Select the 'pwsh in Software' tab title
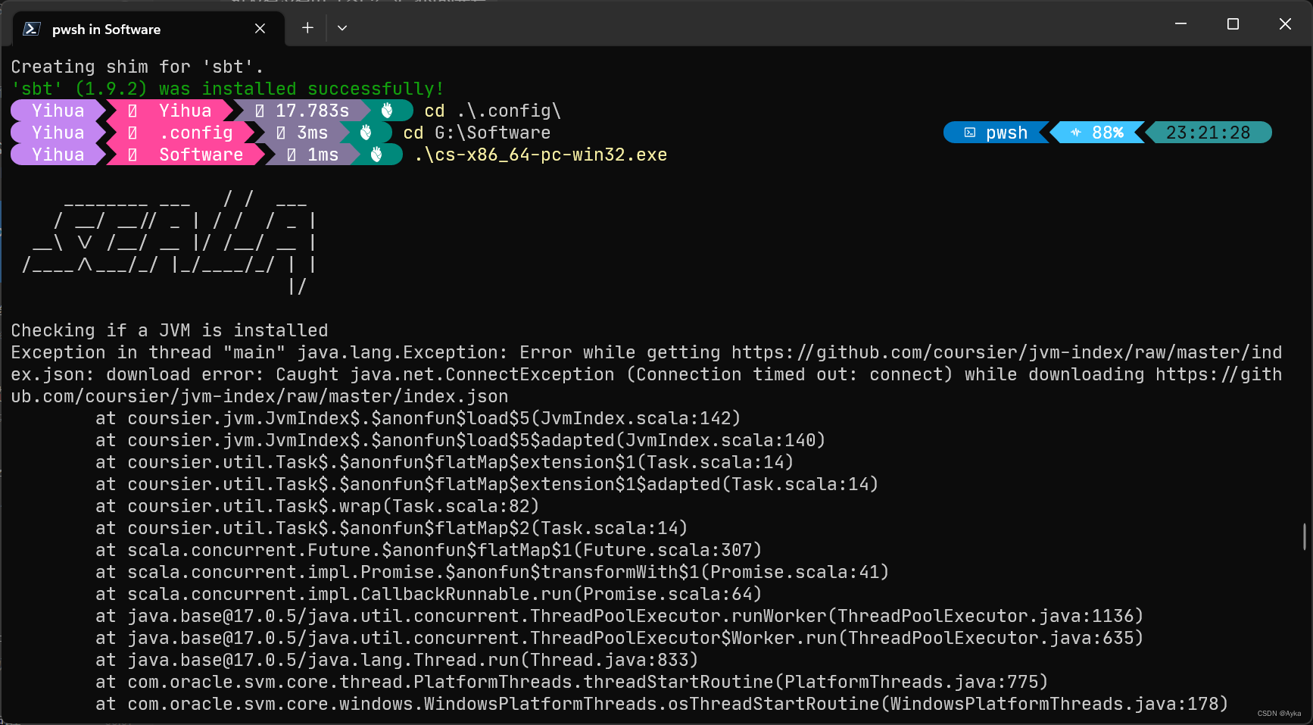 [106, 30]
